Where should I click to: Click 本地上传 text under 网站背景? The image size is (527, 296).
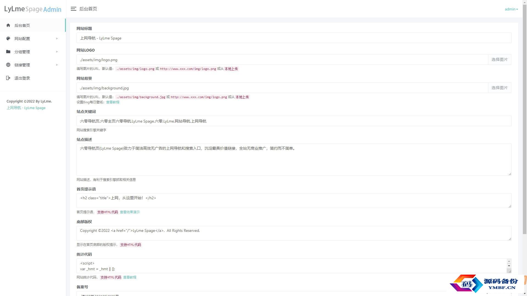242,97
